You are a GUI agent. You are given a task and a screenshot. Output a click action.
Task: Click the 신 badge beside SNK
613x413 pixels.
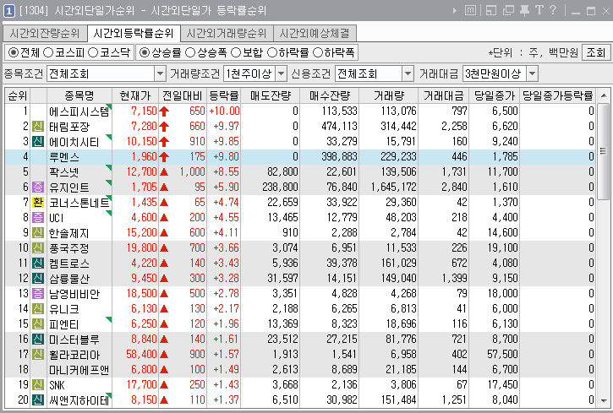(x=38, y=385)
